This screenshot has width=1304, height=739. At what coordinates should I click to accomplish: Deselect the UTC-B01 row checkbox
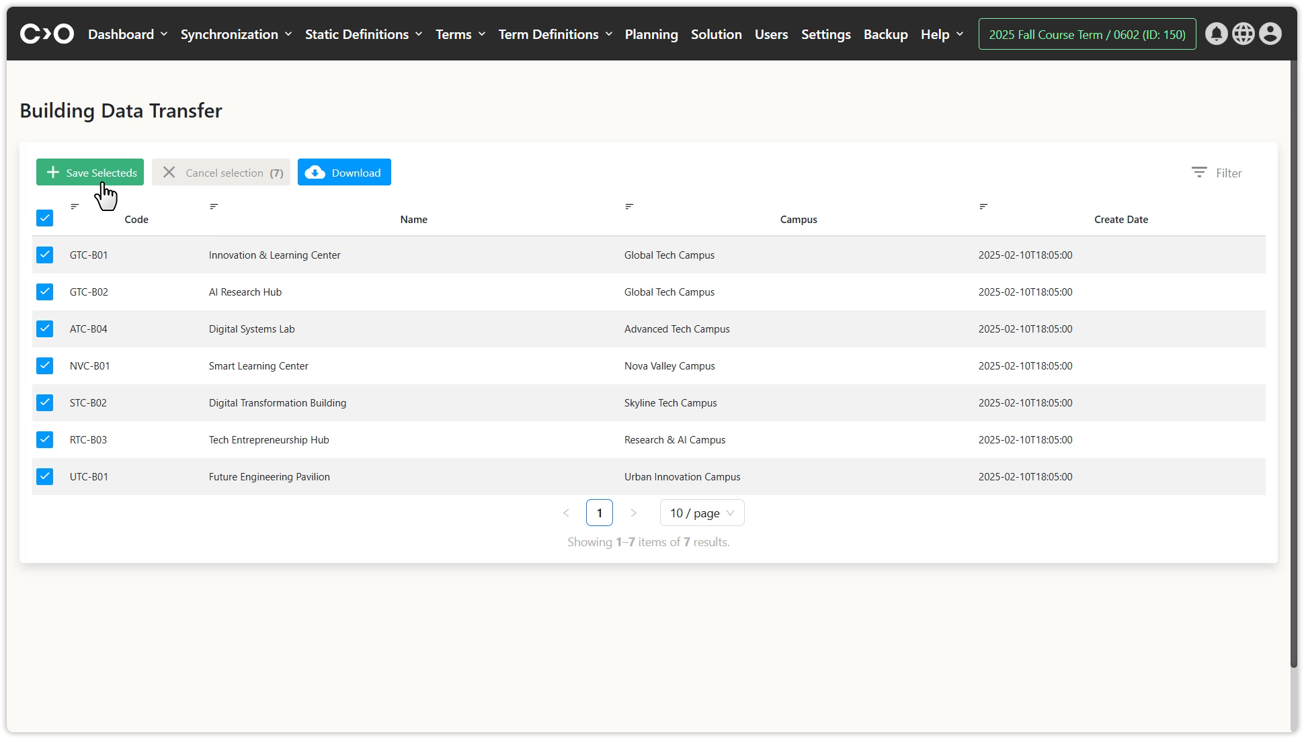[44, 476]
